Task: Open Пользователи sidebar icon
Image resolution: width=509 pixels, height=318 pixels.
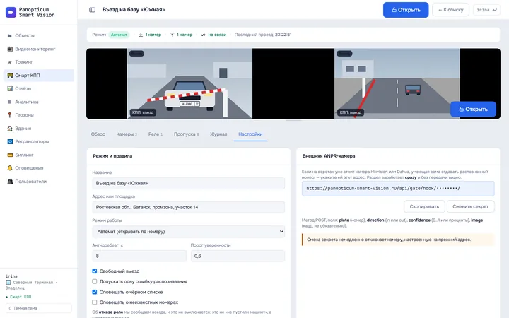Action: pyautogui.click(x=10, y=182)
